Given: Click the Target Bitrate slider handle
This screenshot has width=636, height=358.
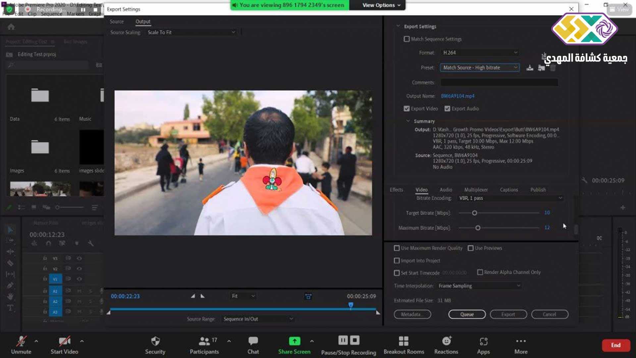Looking at the screenshot, I should [474, 213].
